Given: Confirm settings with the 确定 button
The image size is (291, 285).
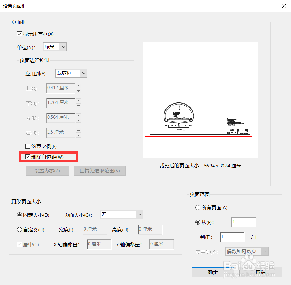Looking at the screenshot, I should click(213, 272).
